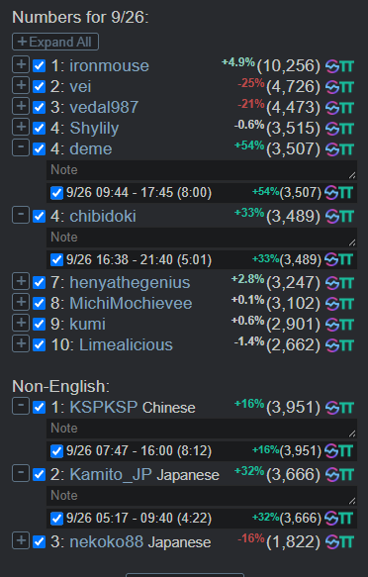Open TwitchTracker icon for nekoko88

[x=346, y=542]
